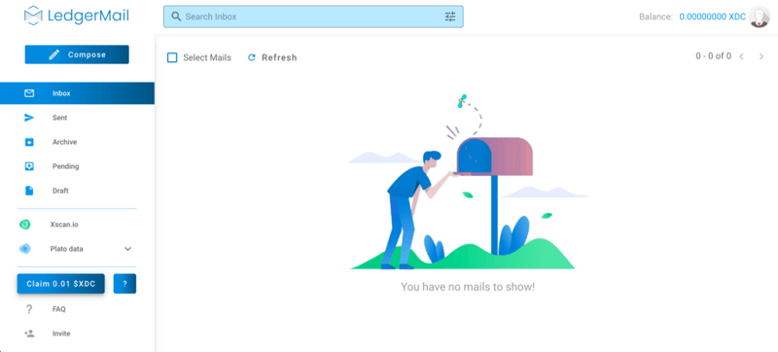
Task: Click the Select Mails label
Action: click(x=207, y=57)
